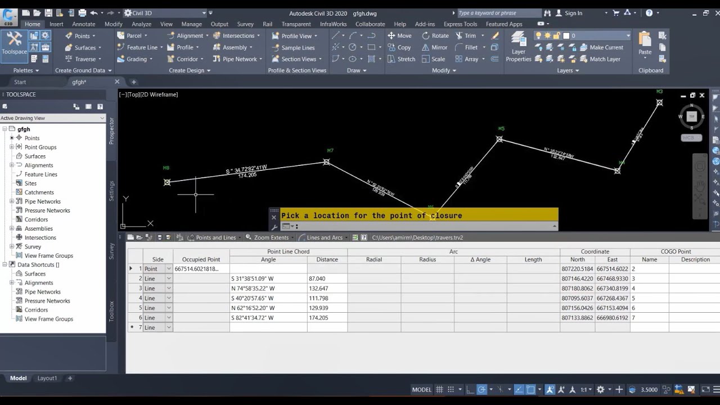Screen dimensions: 720x405
Task: Open Layer Properties
Action: 519,47
